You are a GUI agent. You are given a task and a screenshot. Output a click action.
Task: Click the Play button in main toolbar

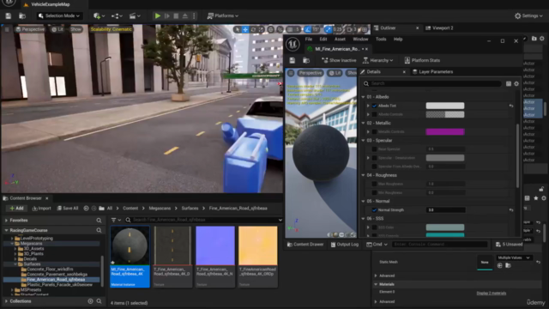158,15
